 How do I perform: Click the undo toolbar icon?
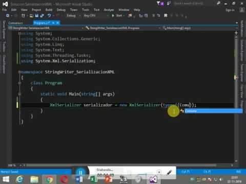pyautogui.click(x=49, y=16)
